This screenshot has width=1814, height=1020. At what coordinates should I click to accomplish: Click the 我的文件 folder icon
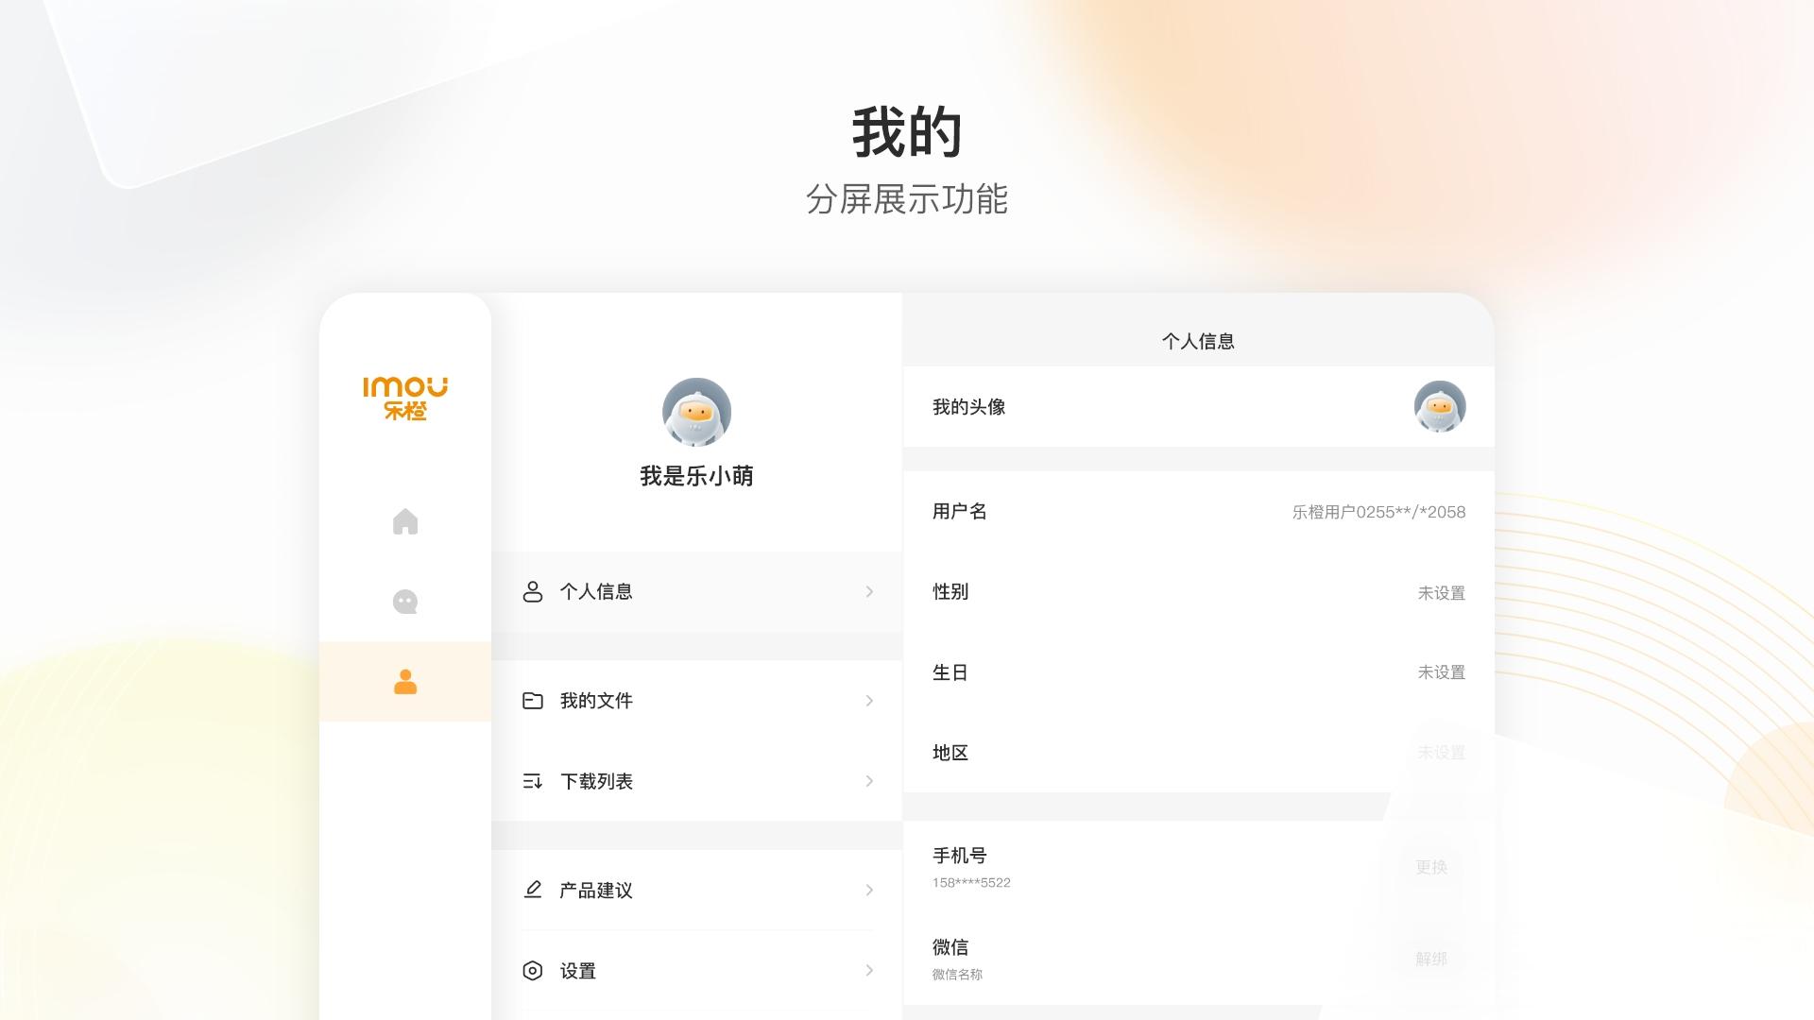tap(533, 701)
